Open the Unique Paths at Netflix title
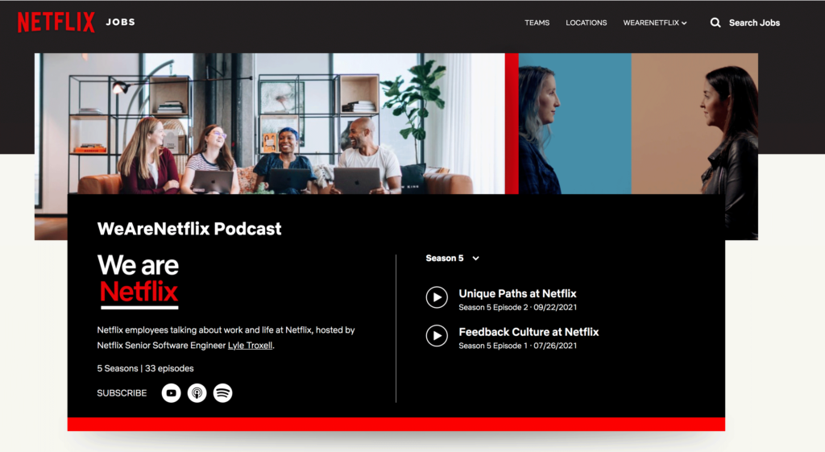The width and height of the screenshot is (825, 452). (517, 294)
